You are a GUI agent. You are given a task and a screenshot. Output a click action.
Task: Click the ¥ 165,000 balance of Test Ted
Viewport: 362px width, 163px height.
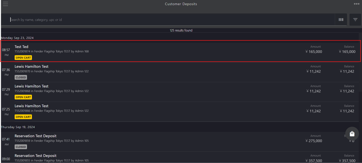point(347,52)
